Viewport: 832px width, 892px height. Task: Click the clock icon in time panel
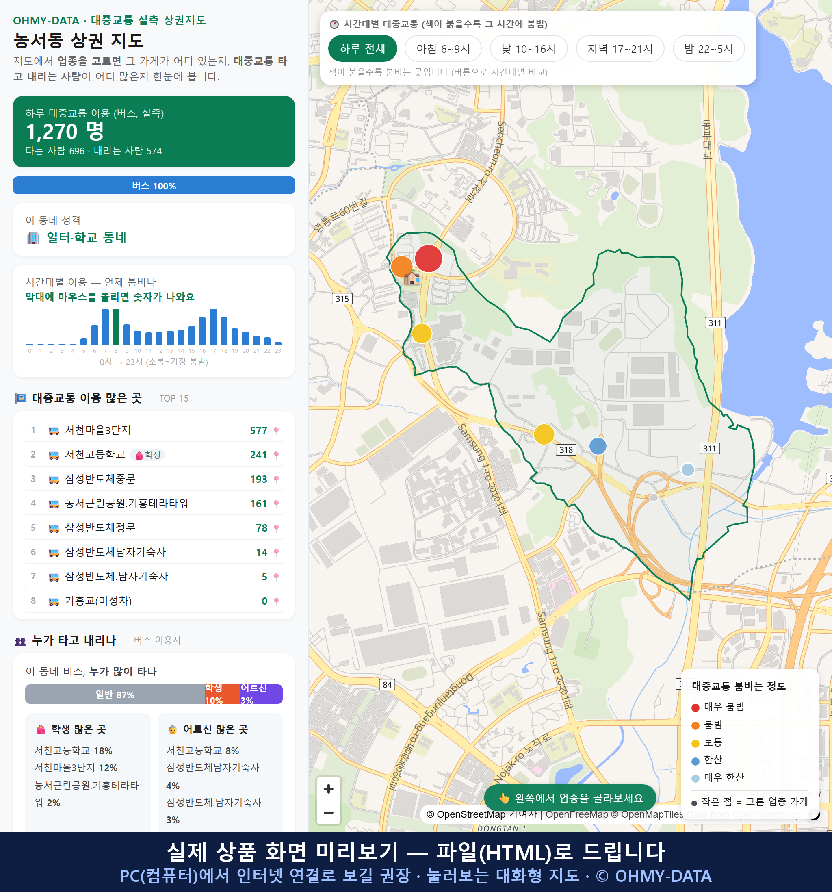(x=334, y=24)
